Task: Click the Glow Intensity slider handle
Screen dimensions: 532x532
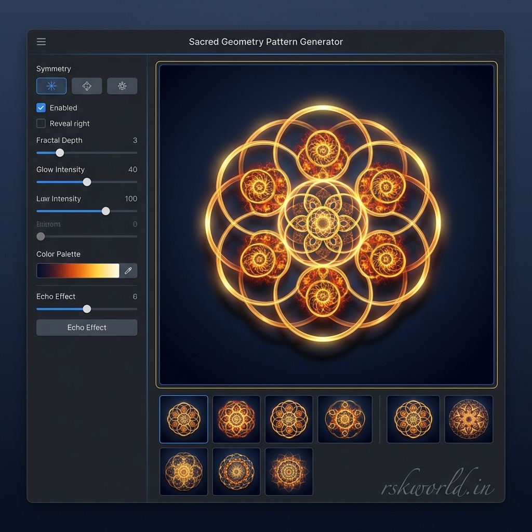Action: pyautogui.click(x=86, y=182)
